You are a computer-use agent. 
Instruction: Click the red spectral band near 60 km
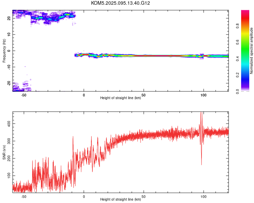[155, 56]
